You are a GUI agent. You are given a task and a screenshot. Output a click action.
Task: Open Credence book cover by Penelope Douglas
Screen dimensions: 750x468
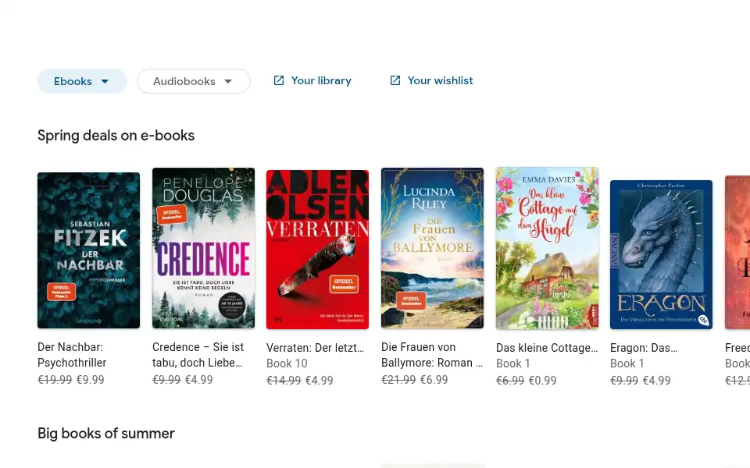tap(203, 248)
